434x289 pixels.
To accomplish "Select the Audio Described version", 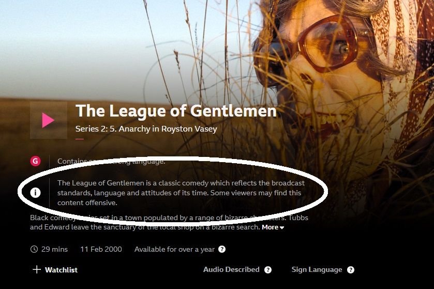I will point(231,270).
